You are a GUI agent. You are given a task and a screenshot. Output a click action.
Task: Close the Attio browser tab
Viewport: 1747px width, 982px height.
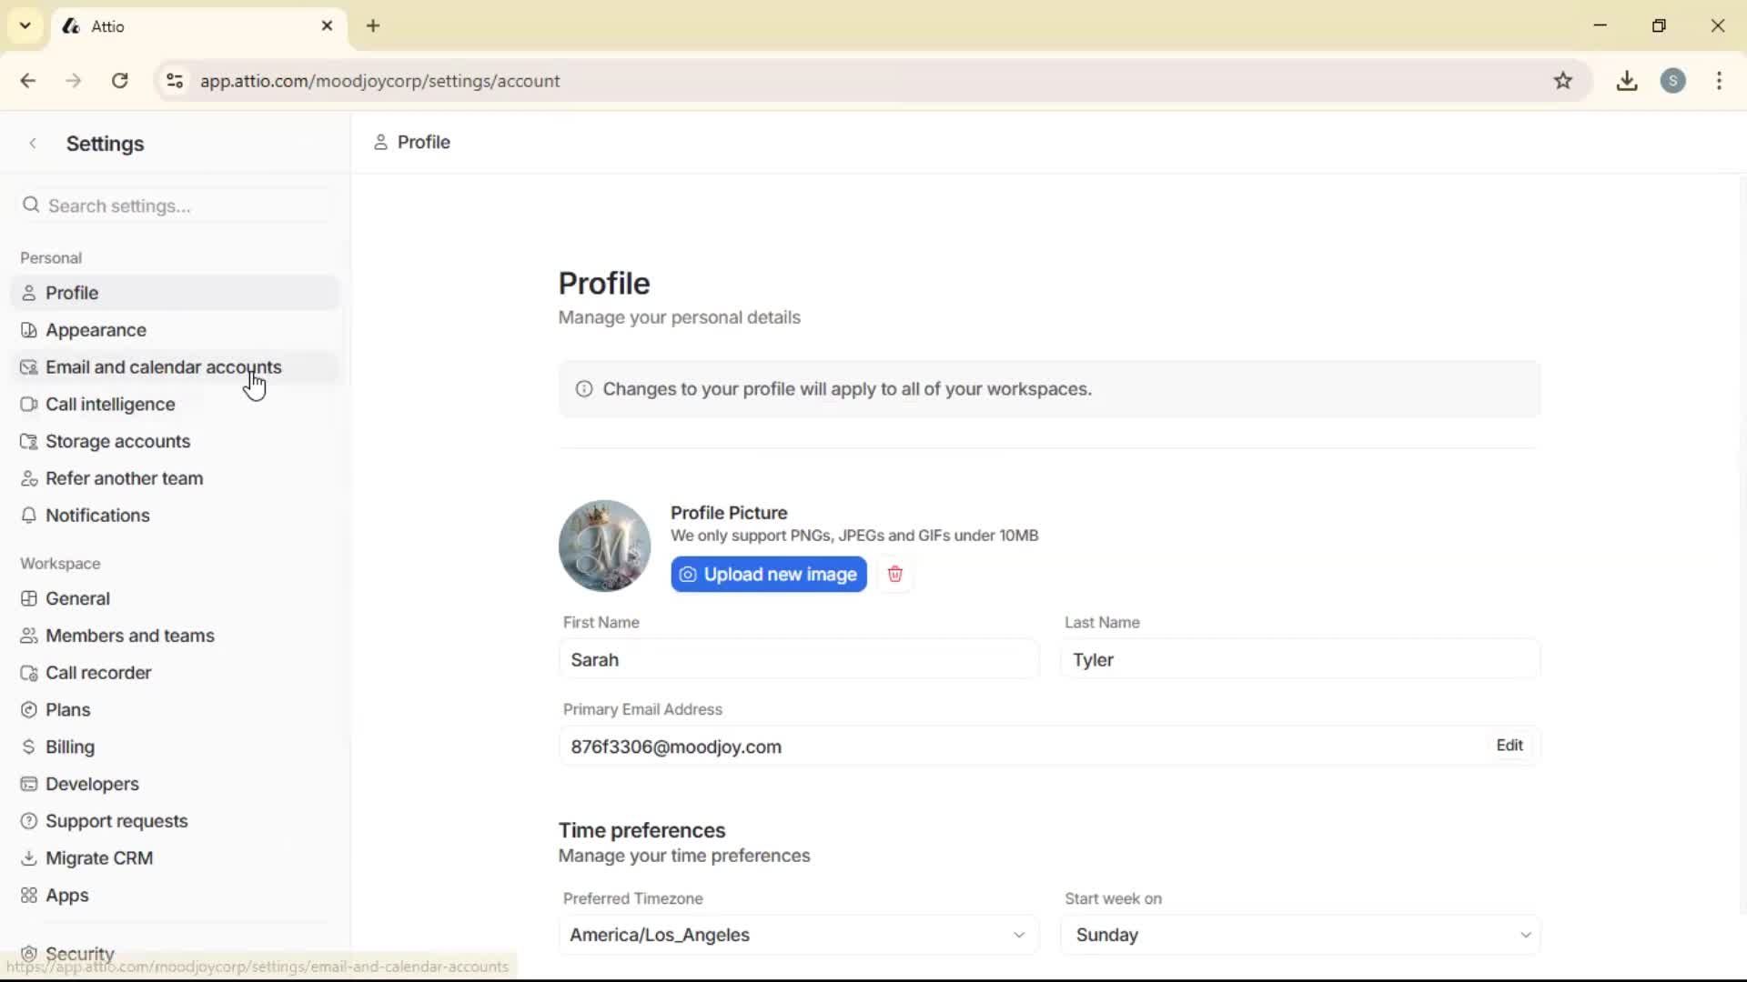click(x=327, y=25)
